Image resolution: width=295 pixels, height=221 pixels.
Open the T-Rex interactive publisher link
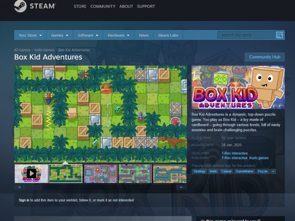click(234, 158)
